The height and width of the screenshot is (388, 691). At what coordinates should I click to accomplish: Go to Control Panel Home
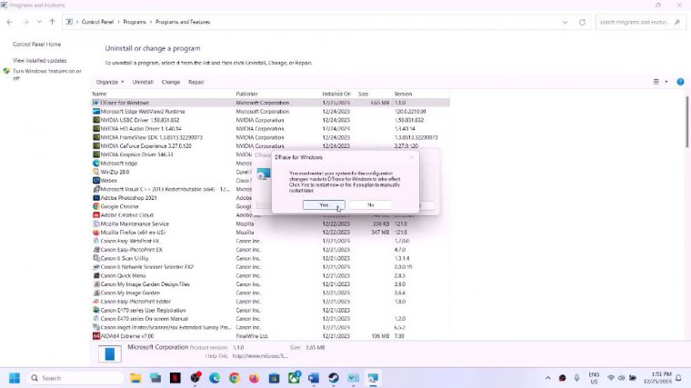click(36, 44)
